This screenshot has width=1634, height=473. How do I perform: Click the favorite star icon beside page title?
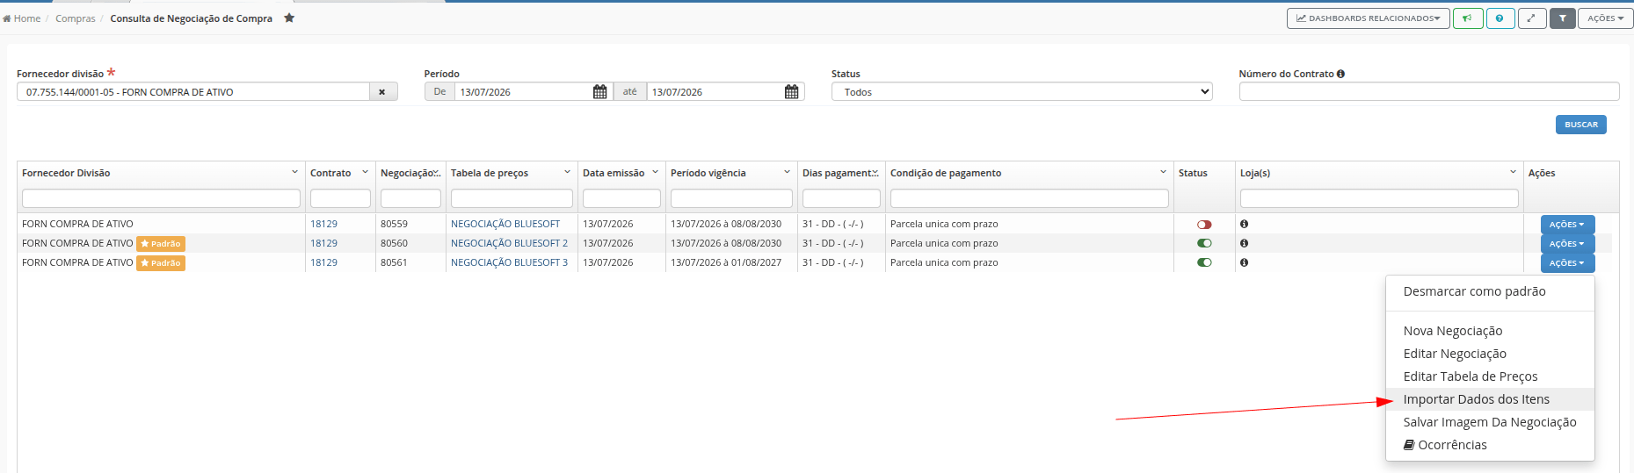pos(289,18)
